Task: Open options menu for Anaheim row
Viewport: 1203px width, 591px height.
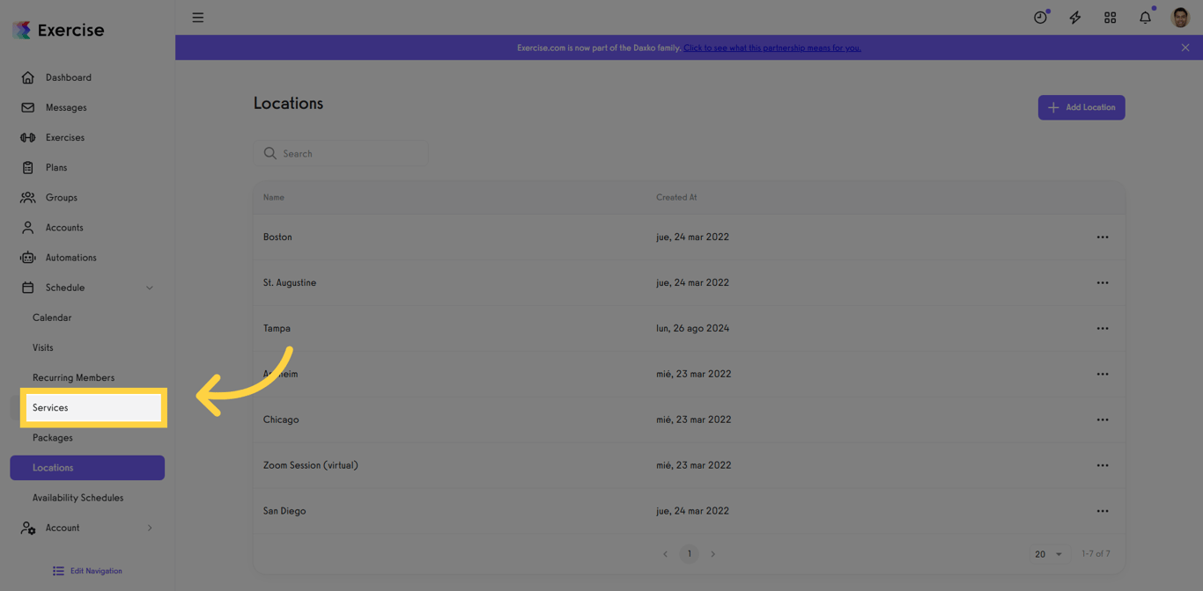Action: (x=1103, y=374)
